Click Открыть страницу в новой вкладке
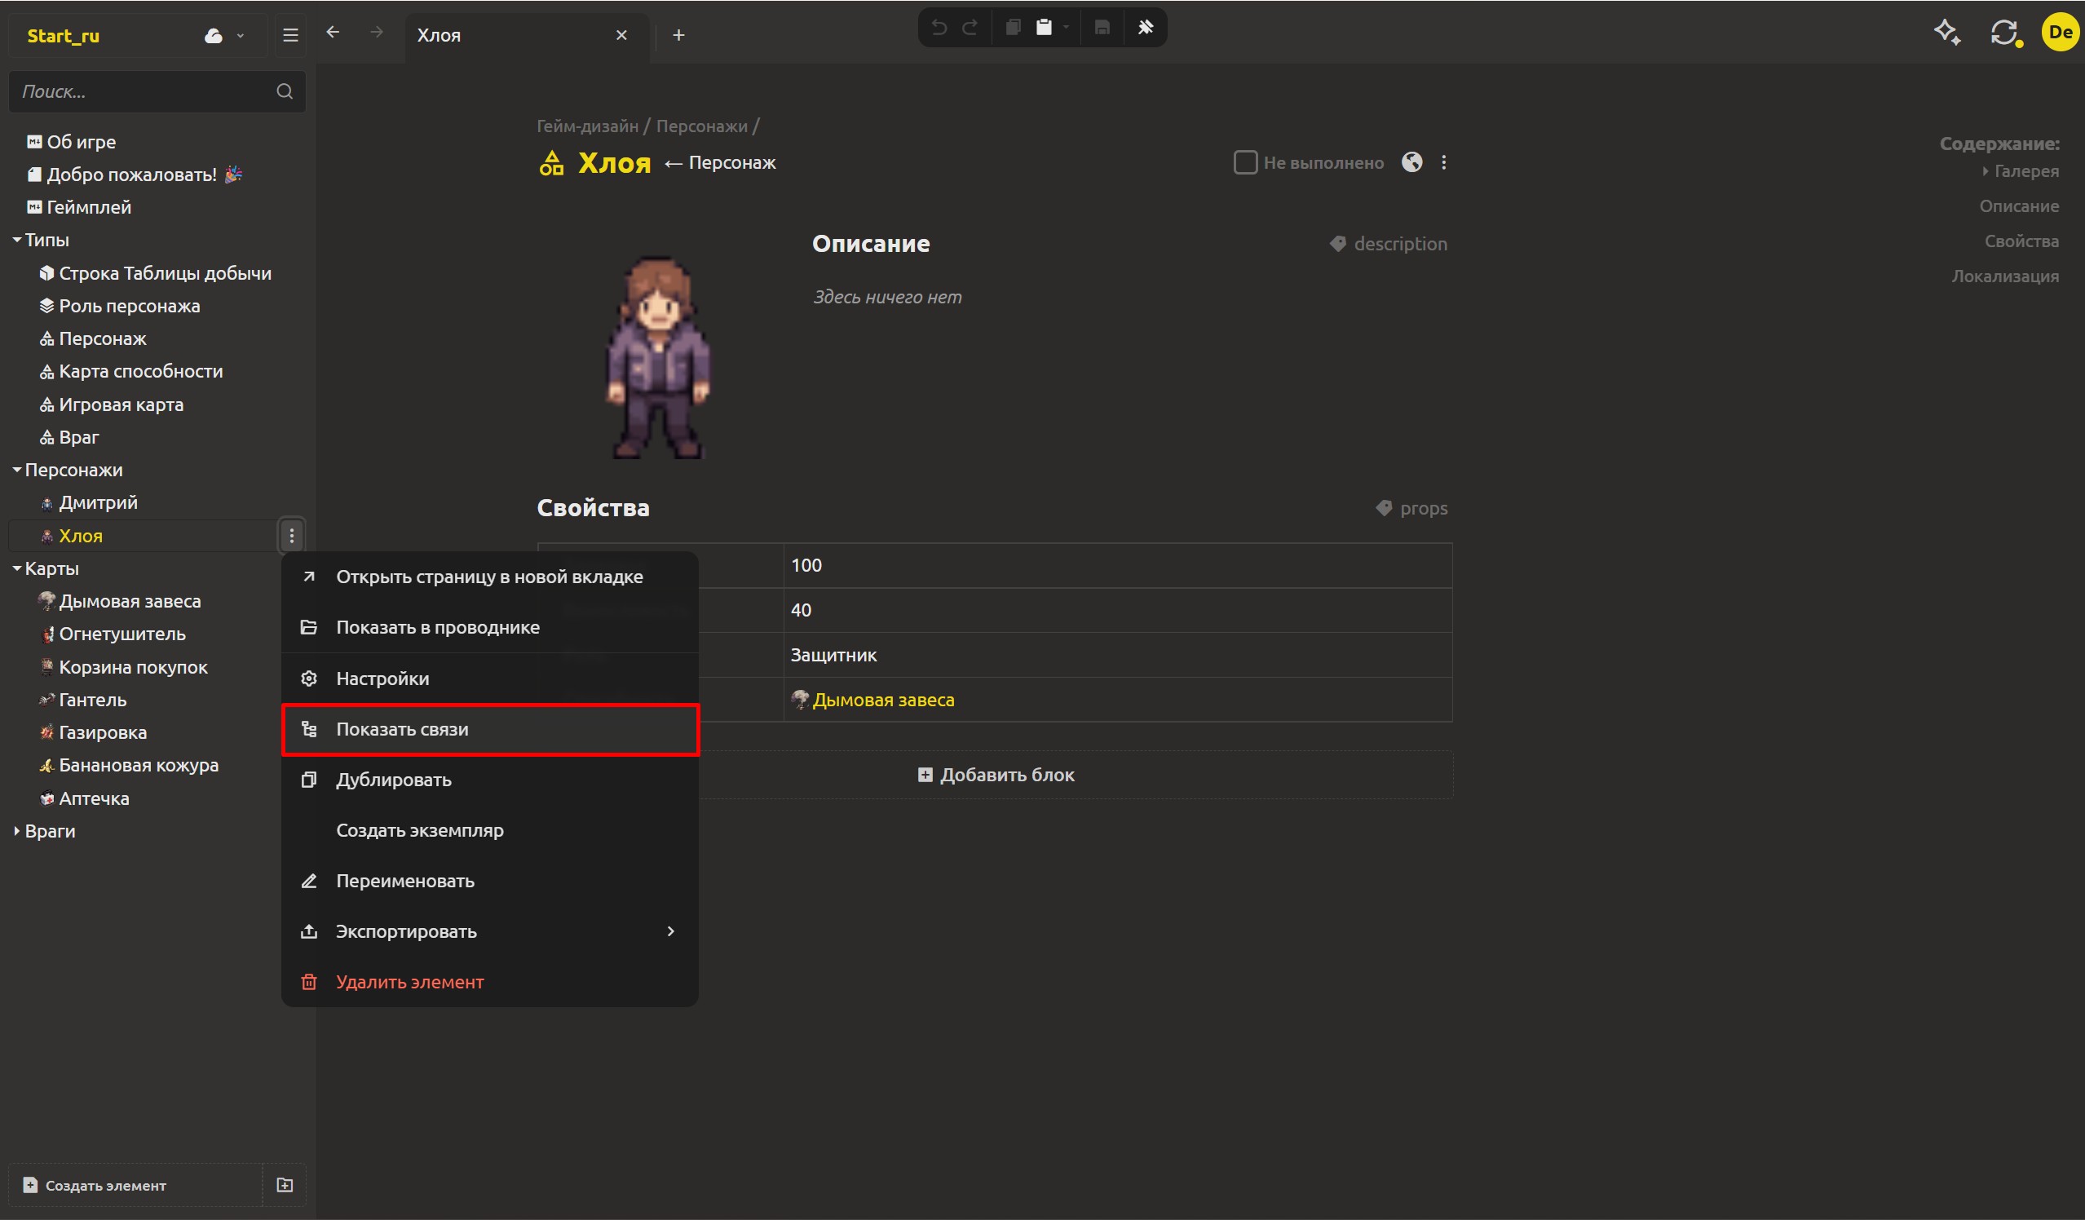The height and width of the screenshot is (1220, 2085). [490, 577]
